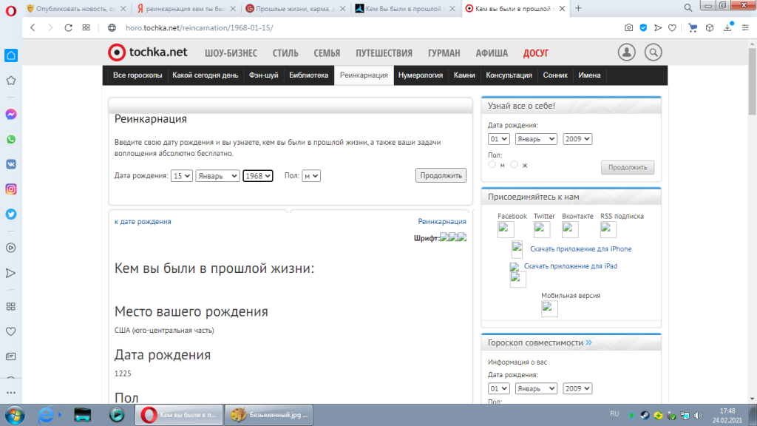Open Instagram in Opera sidebar
The image size is (757, 426).
(11, 189)
